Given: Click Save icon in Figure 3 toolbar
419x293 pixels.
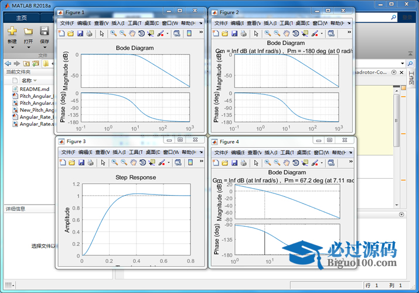Looking at the screenshot, I should click(80, 162).
